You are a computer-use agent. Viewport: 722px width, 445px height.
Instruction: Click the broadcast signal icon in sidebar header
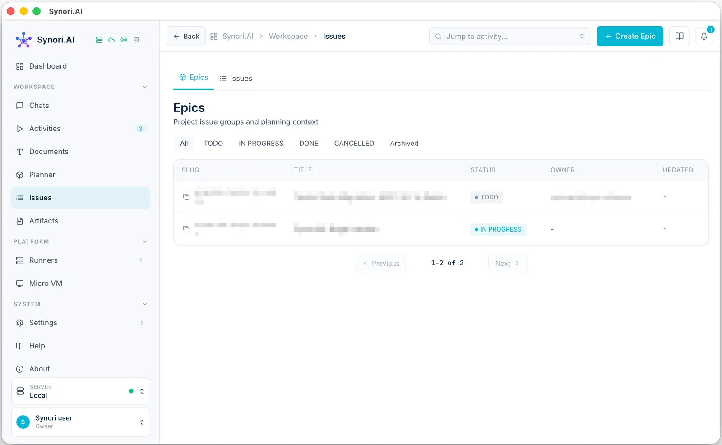tap(124, 40)
